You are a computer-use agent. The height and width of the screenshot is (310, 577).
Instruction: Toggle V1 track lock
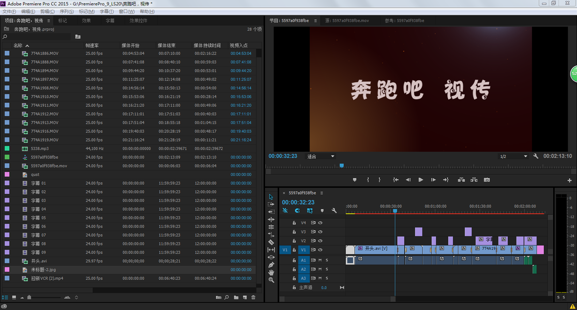point(294,250)
